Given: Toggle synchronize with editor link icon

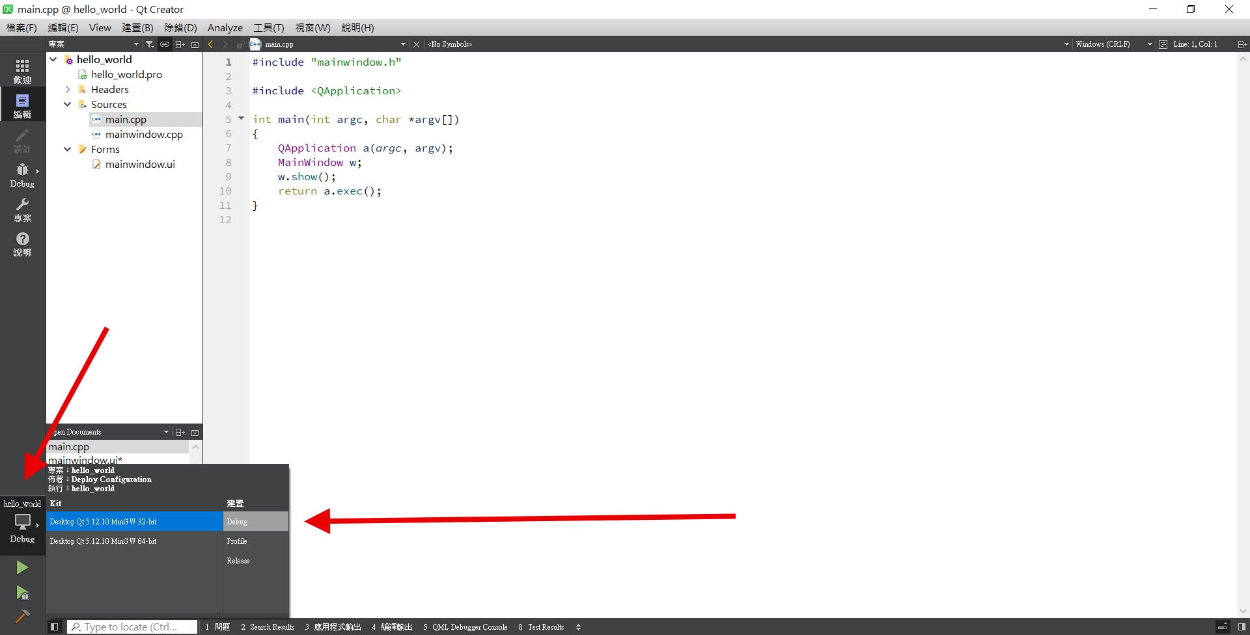Looking at the screenshot, I should coord(165,44).
